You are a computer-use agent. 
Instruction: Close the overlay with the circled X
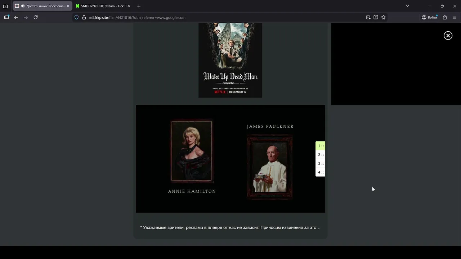point(448,35)
